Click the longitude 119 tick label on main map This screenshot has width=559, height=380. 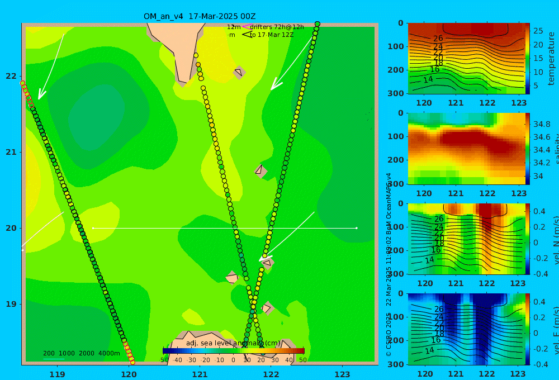(x=58, y=374)
